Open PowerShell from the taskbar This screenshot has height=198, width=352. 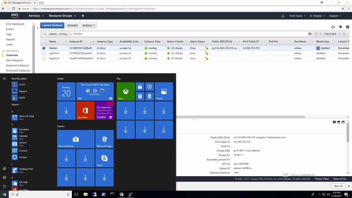point(103,194)
